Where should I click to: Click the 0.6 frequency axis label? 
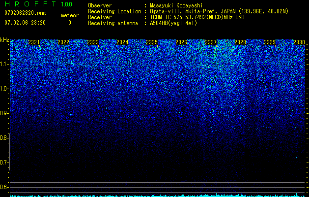3,187
